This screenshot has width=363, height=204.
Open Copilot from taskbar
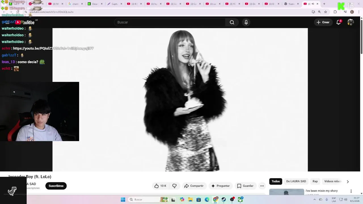[x=182, y=199]
